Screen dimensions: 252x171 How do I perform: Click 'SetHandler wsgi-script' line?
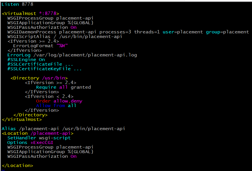coord(39,138)
